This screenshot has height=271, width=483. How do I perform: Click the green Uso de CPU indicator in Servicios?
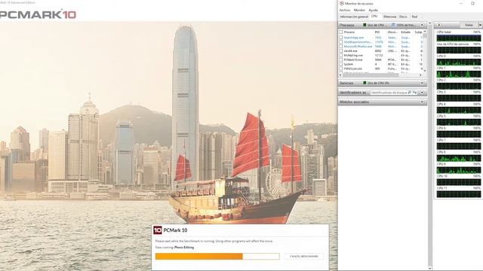tap(365, 83)
